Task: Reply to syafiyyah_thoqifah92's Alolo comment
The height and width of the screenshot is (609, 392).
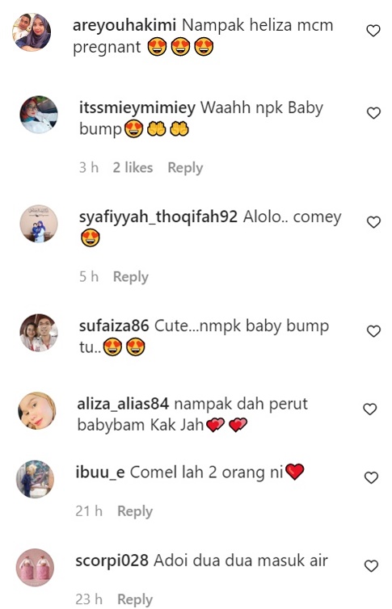Action: point(131,277)
